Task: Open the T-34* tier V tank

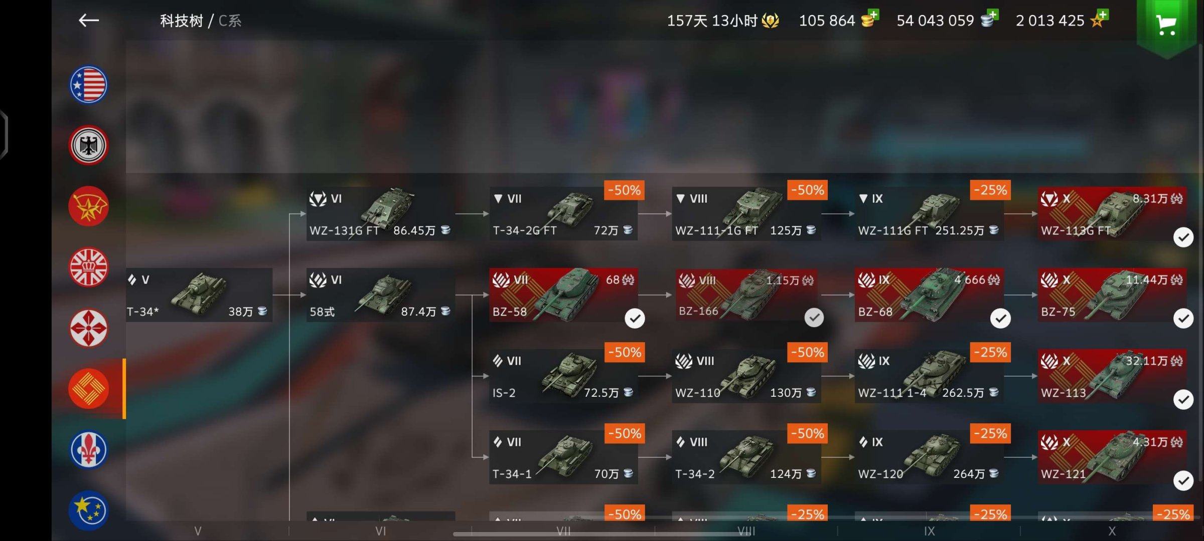Action: pyautogui.click(x=199, y=295)
